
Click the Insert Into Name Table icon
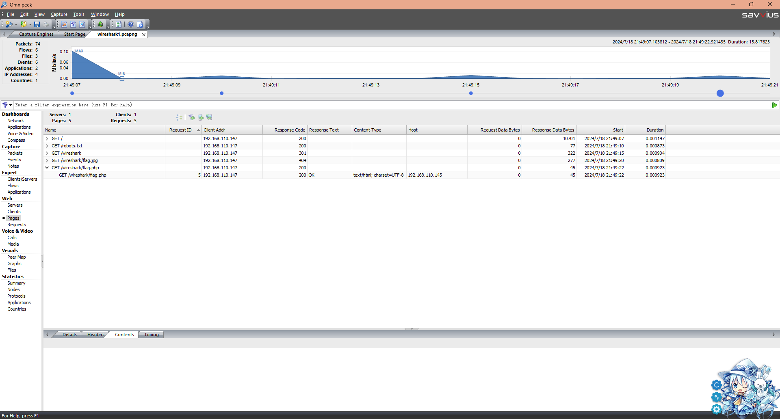pos(200,117)
